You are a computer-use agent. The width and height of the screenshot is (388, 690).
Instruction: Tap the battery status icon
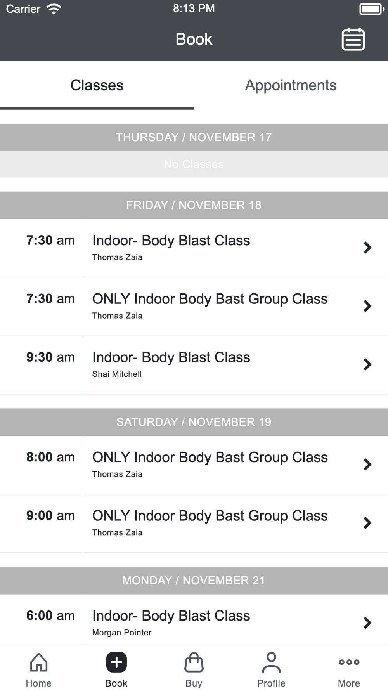[371, 9]
